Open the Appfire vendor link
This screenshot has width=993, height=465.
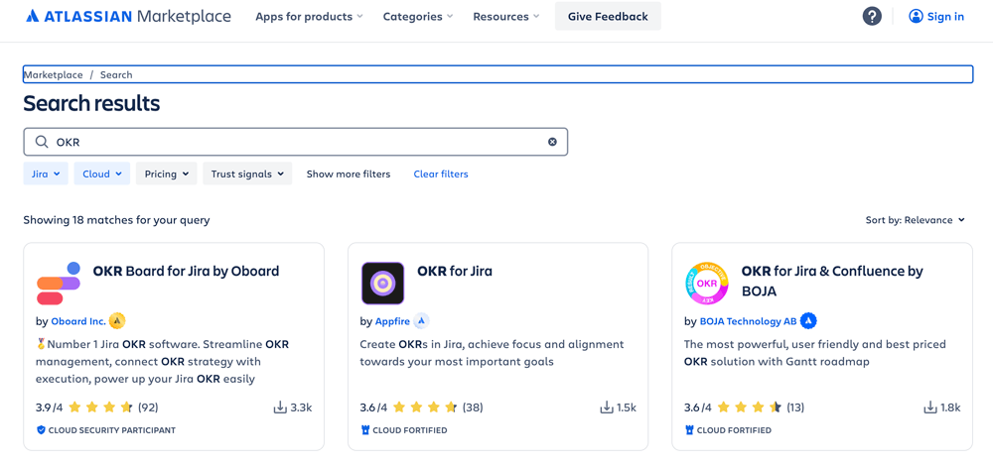392,321
